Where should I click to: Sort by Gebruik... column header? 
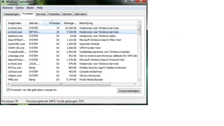pyautogui.click(x=35, y=23)
